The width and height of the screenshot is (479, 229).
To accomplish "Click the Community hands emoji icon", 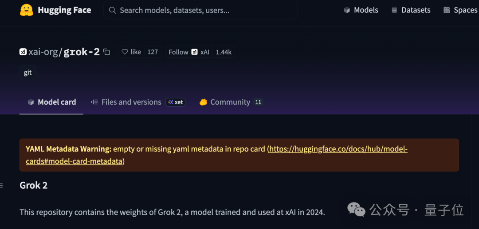I will 203,102.
